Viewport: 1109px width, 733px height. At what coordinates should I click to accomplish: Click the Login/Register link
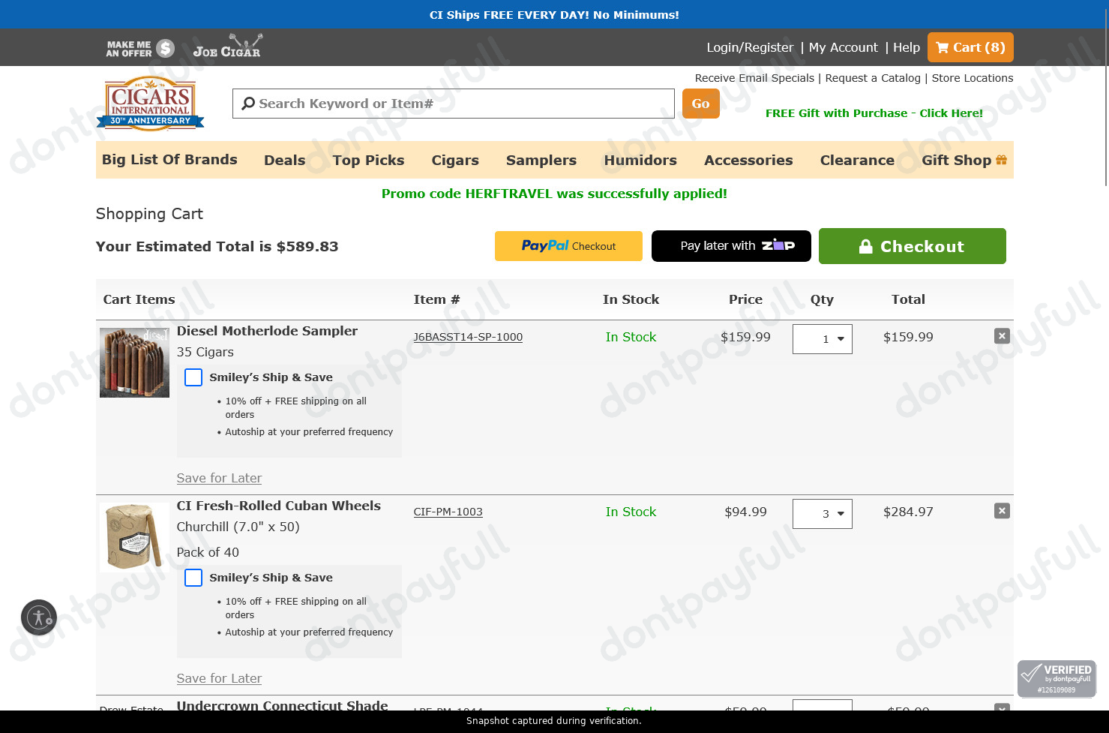(x=750, y=47)
